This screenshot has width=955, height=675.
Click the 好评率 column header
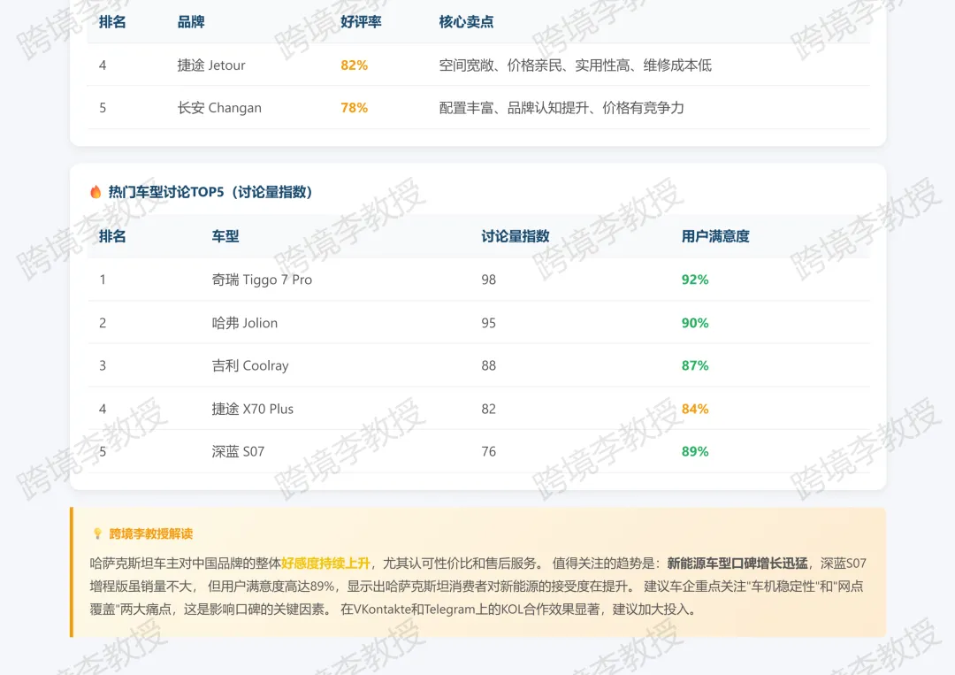(x=361, y=22)
